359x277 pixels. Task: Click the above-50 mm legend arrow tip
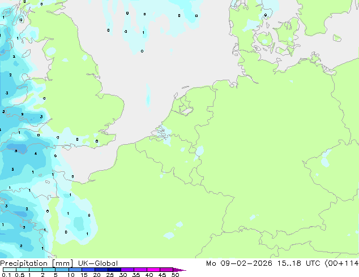179,270
